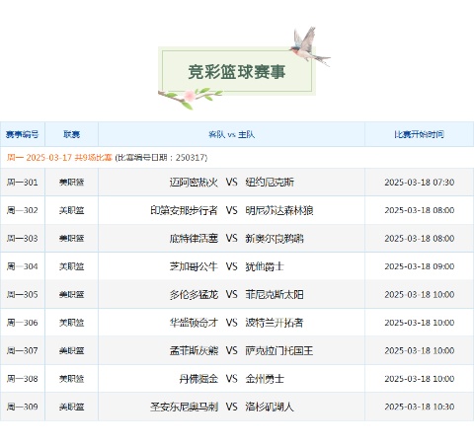Click the 竞彩篮球赛事 title banner
This screenshot has height=445, width=474.
point(236,72)
